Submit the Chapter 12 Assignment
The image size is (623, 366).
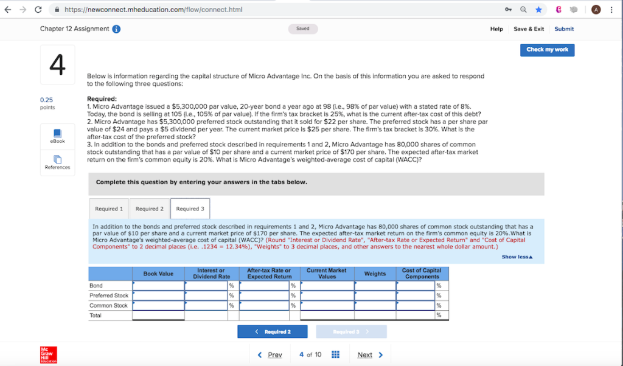(563, 29)
